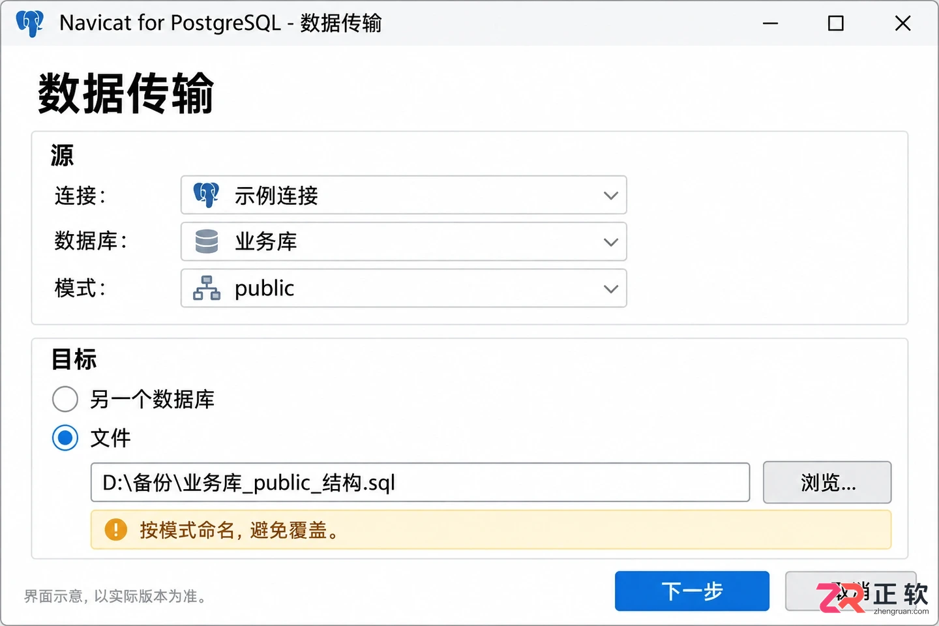Click the 界面示意，以实际版本为准。 footer note
Image resolution: width=939 pixels, height=626 pixels.
tap(116, 596)
